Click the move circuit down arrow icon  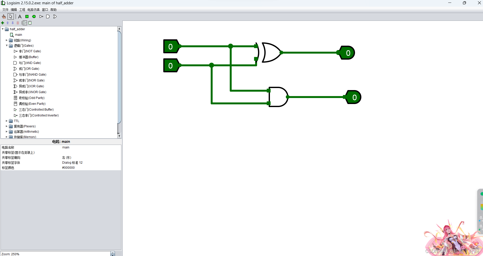(x=13, y=23)
